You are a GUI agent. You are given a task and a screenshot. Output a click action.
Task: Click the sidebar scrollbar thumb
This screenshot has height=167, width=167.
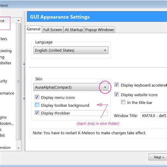click(x=18, y=81)
